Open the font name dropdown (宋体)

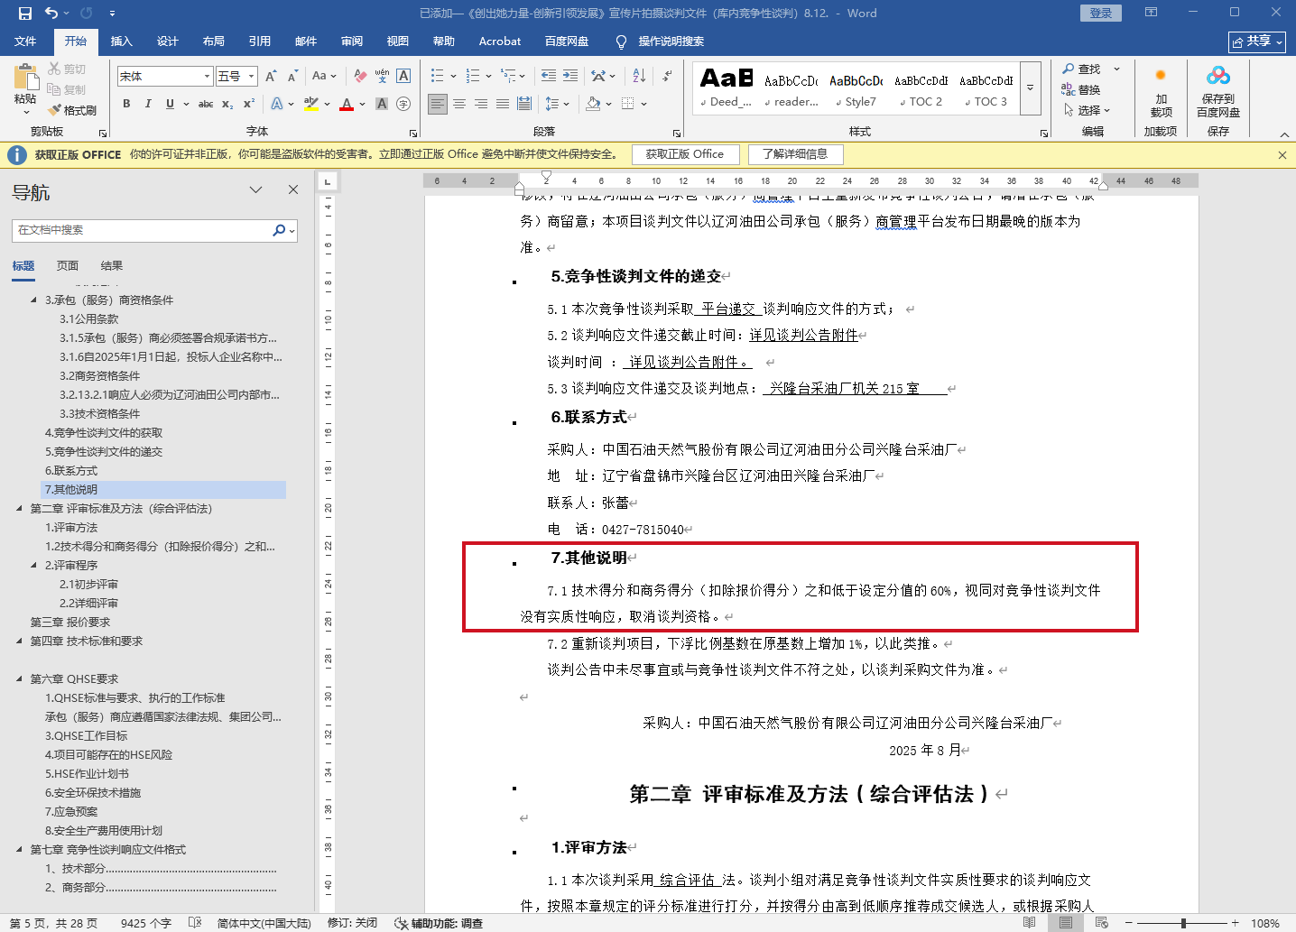click(x=207, y=77)
